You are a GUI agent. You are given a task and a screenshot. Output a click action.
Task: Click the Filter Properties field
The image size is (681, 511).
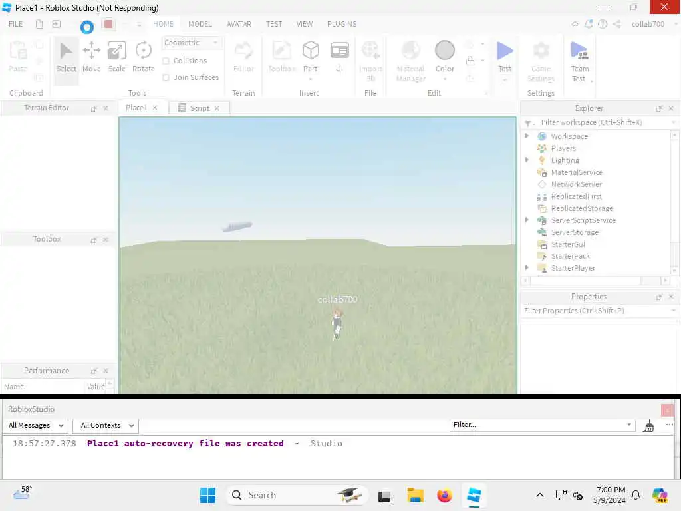click(x=599, y=311)
